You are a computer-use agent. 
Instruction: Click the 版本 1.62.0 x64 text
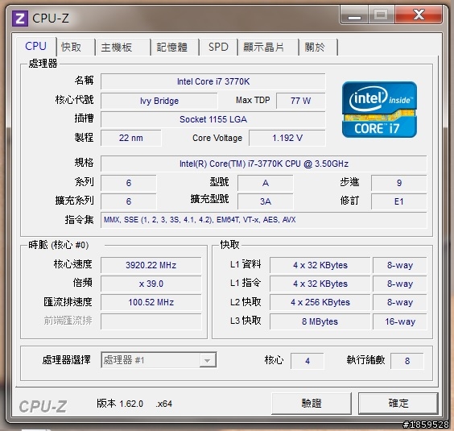tap(134, 404)
